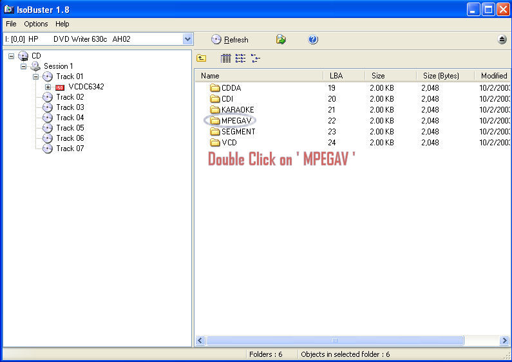Go up one folder level icon
The width and height of the screenshot is (512, 362).
tap(202, 59)
